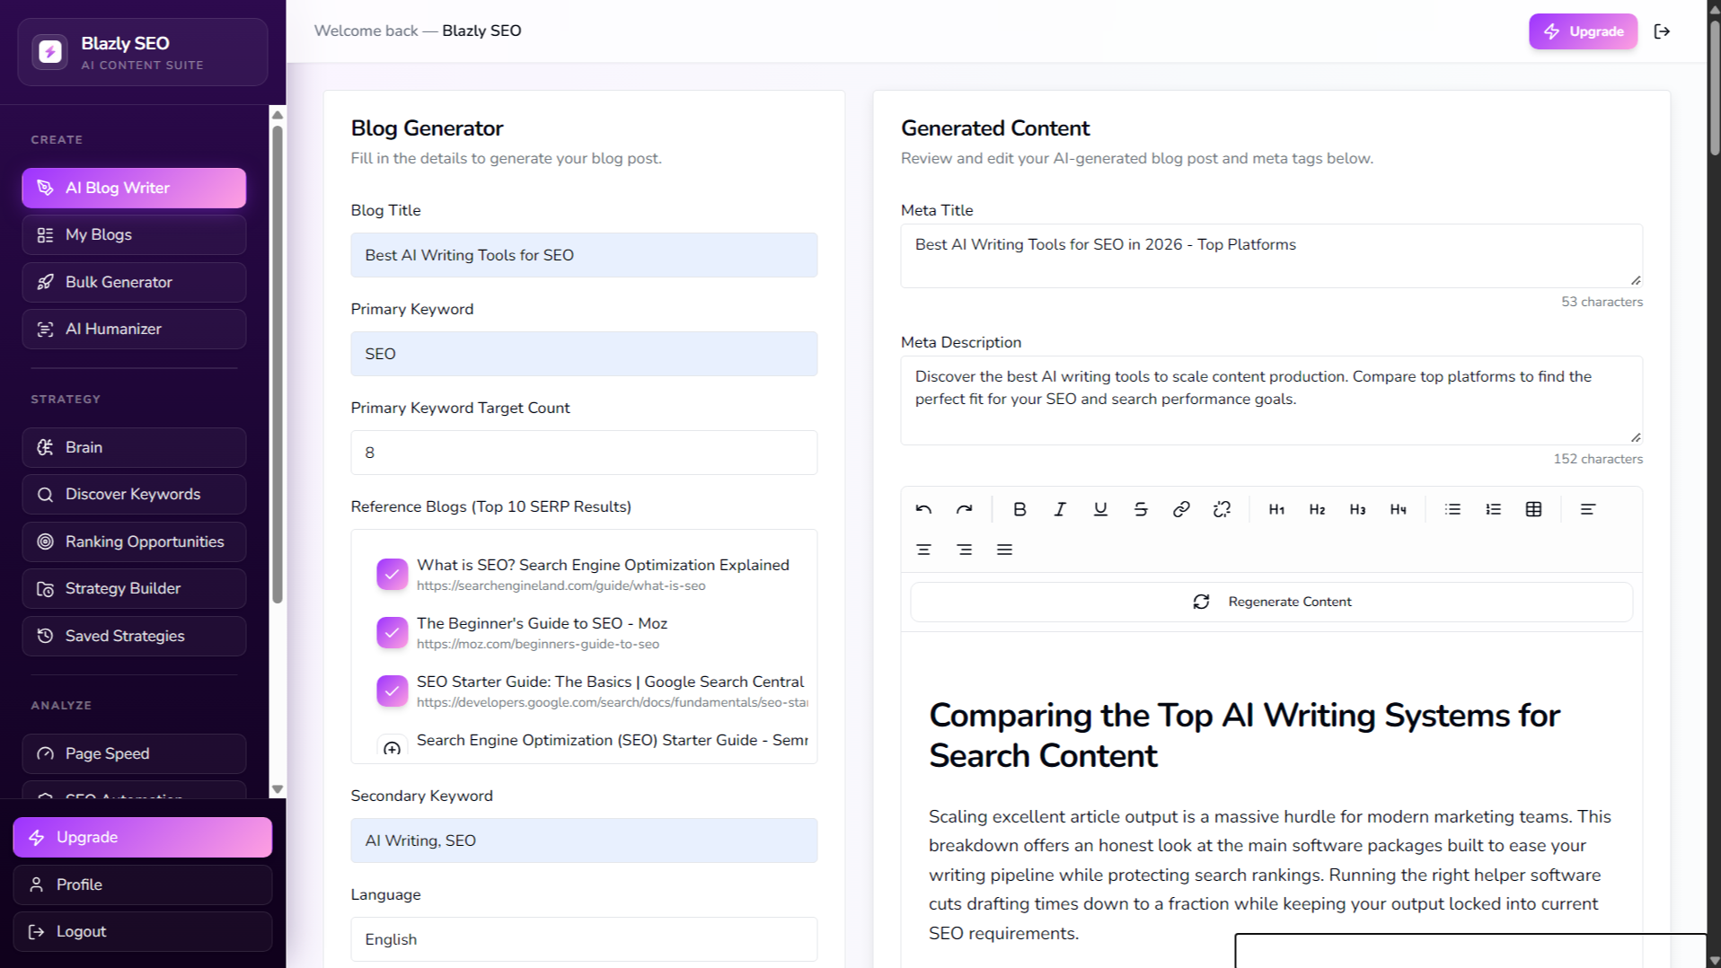
Task: Click the sidebar scrollbar down arrow
Action: click(x=278, y=789)
